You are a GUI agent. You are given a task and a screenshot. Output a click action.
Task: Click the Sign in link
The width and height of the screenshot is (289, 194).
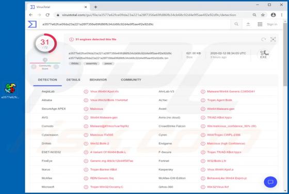point(272,24)
